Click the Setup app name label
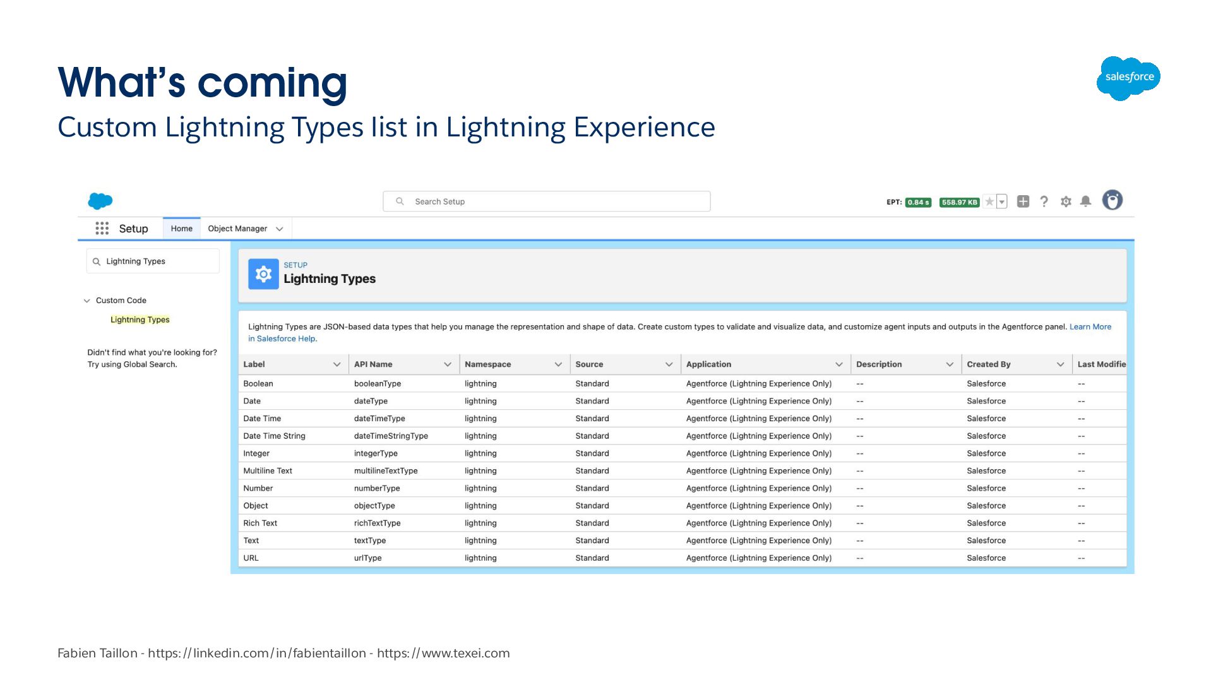This screenshot has height=682, width=1211. point(133,229)
